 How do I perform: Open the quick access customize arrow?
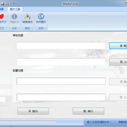pos(14,4)
